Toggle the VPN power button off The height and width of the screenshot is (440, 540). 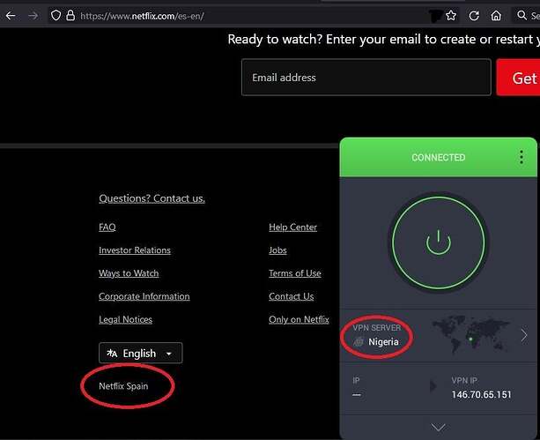pos(438,242)
